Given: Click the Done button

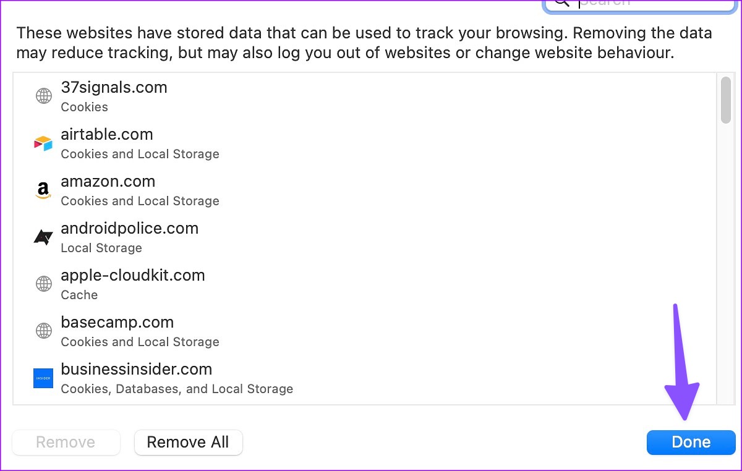Looking at the screenshot, I should click(x=691, y=442).
